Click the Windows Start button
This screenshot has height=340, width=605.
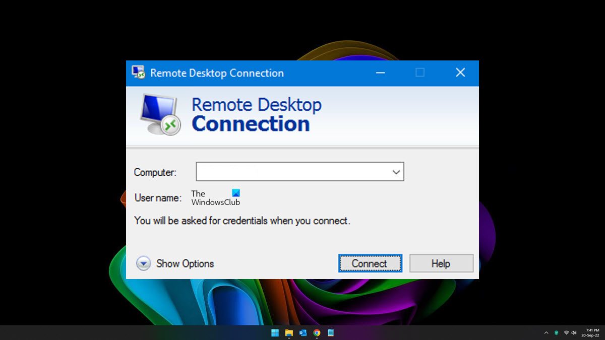coord(275,332)
